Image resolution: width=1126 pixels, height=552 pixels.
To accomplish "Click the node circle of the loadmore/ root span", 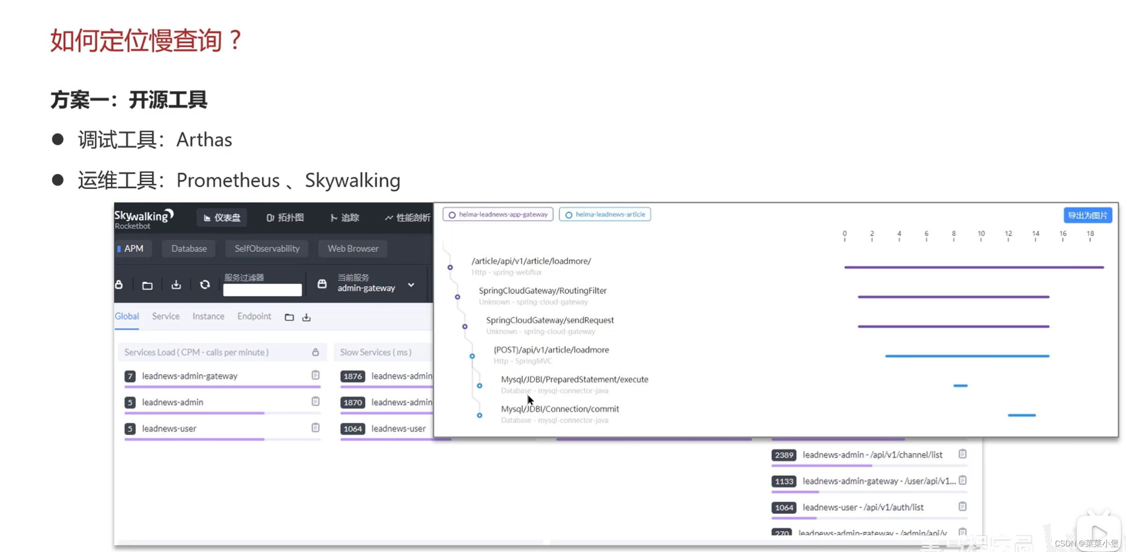I will coord(450,267).
